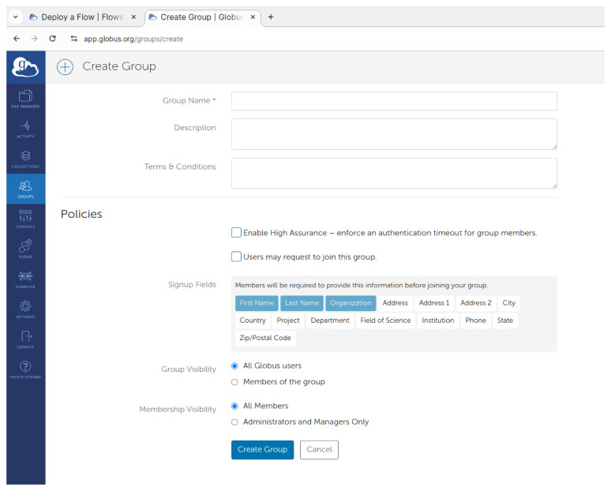Click the Logout sidebar icon
This screenshot has width=611, height=491.
25,339
